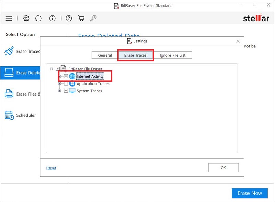275x202 pixels.
Task: Expand the Application Traces node
Action: point(59,83)
